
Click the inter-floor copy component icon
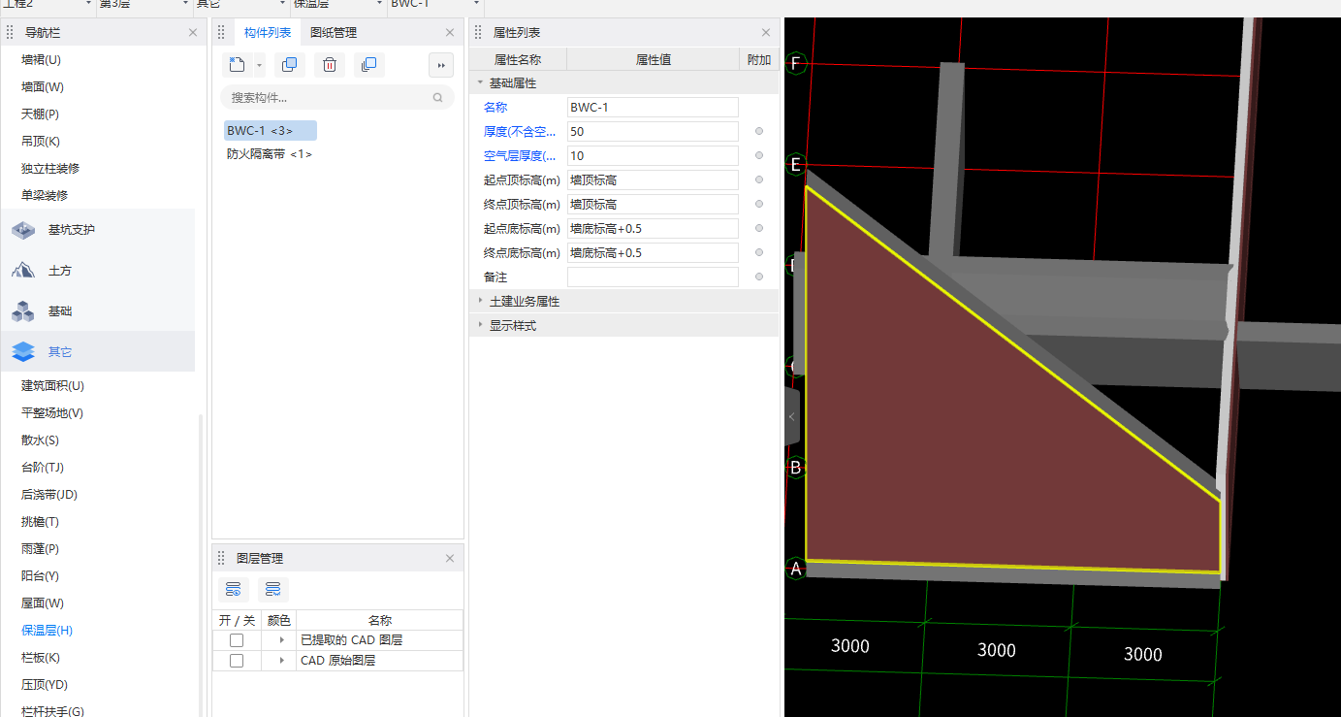pos(368,65)
